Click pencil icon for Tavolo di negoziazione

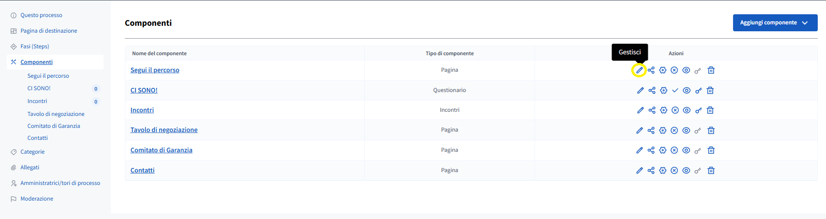click(639, 131)
